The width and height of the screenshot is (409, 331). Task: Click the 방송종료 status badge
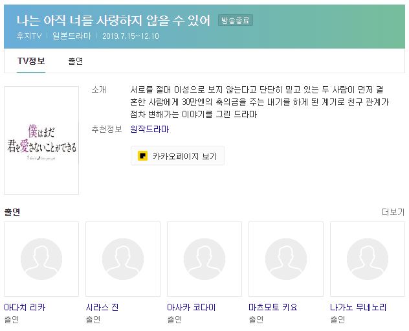236,20
